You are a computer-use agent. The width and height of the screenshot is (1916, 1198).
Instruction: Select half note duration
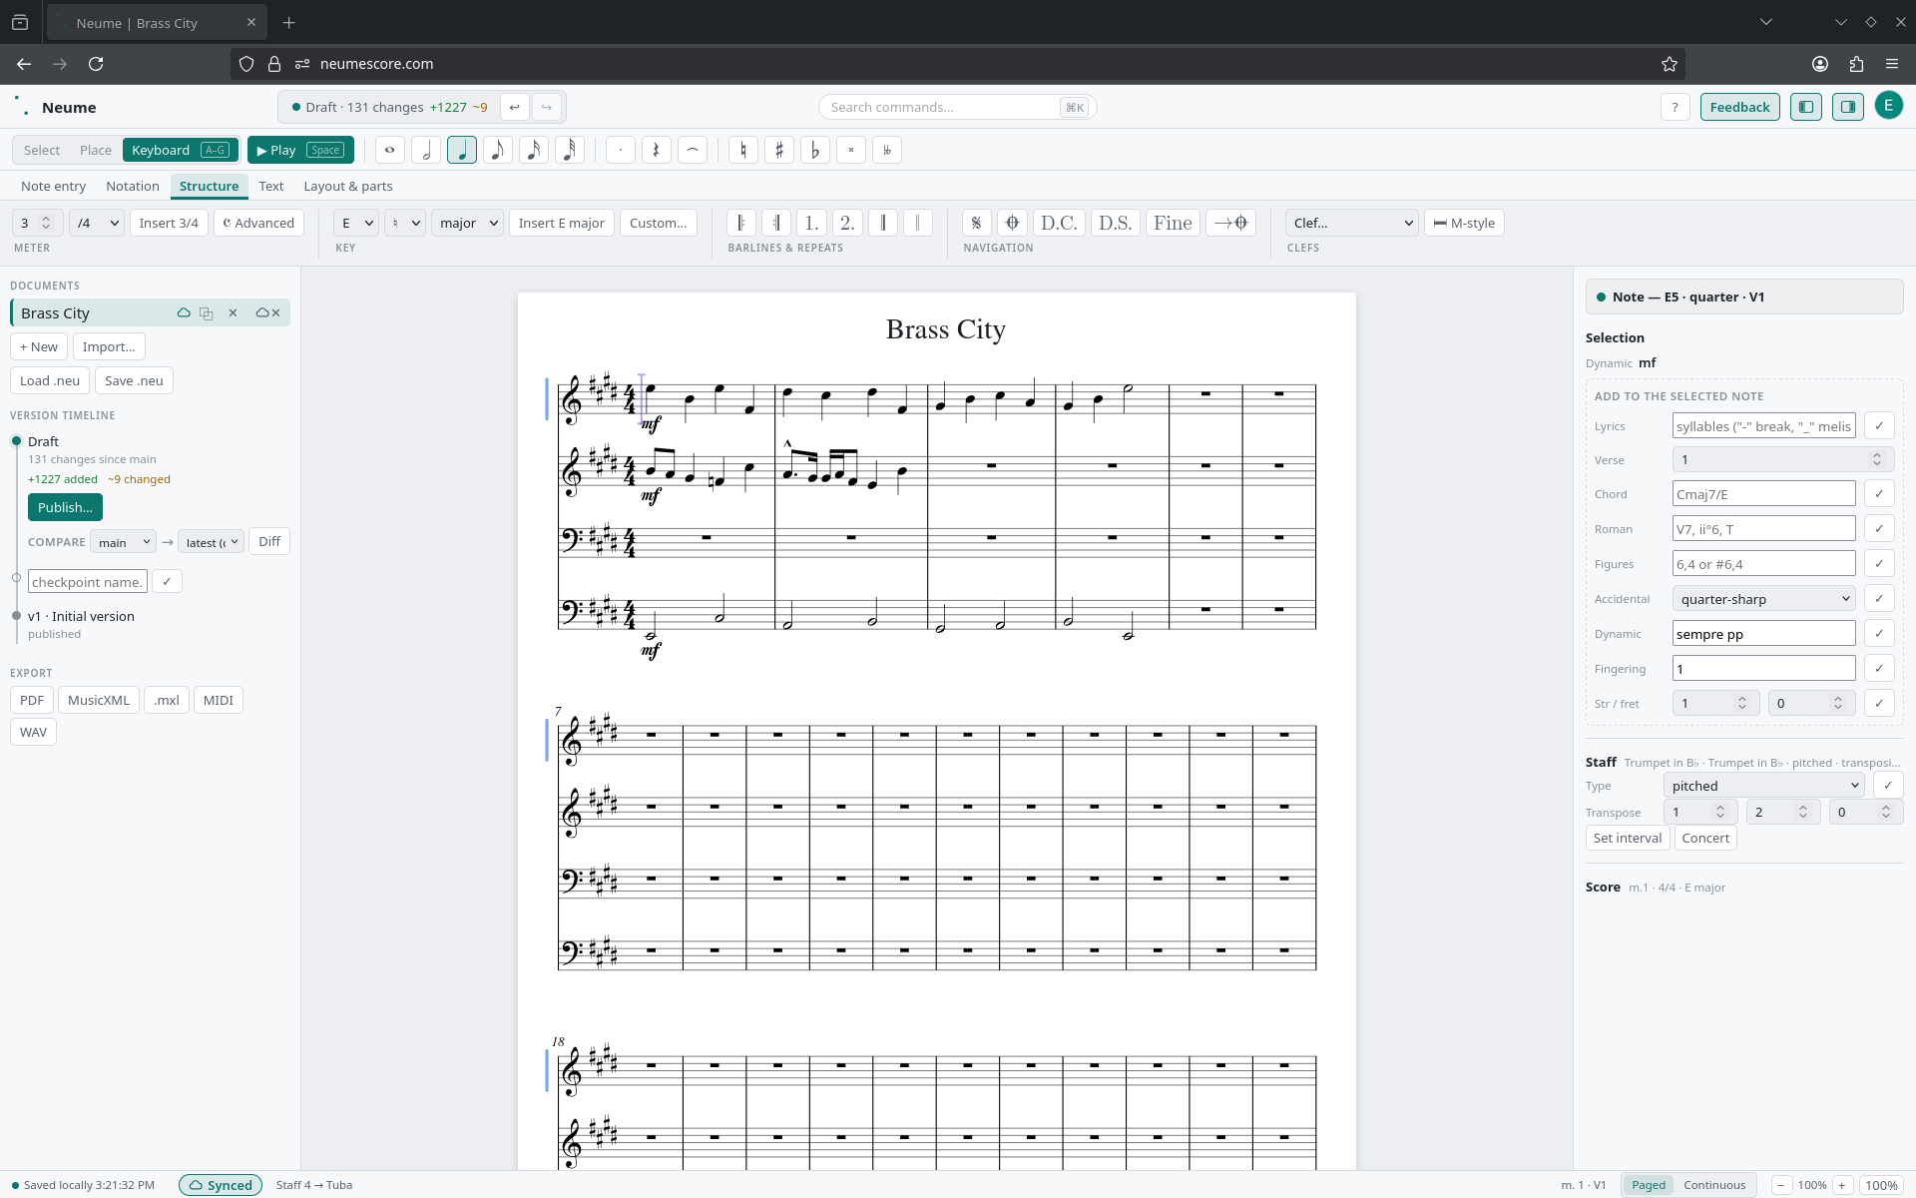coord(426,151)
